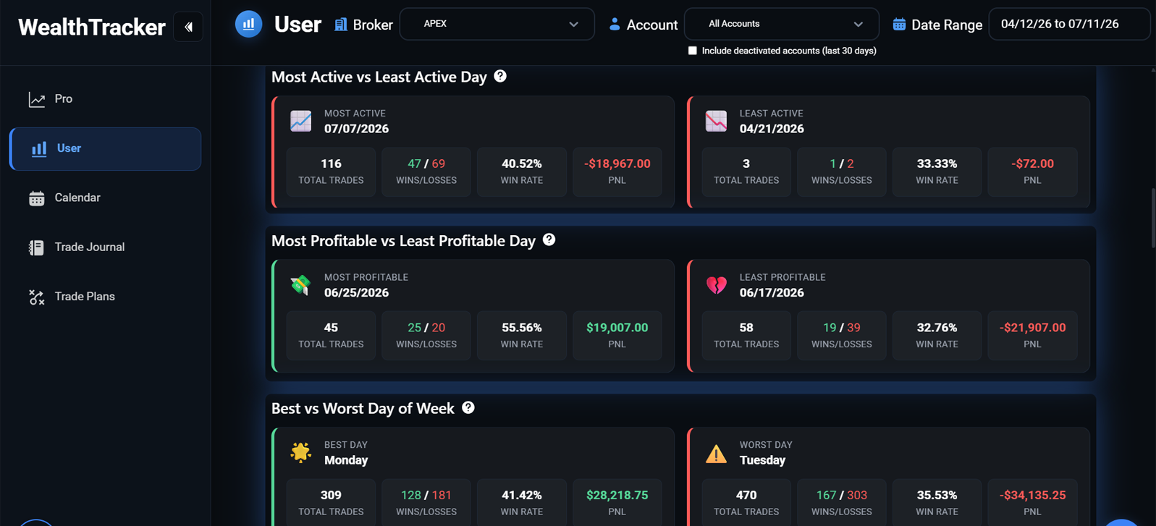Click the Calendar icon in sidebar
1156x526 pixels.
[37, 198]
